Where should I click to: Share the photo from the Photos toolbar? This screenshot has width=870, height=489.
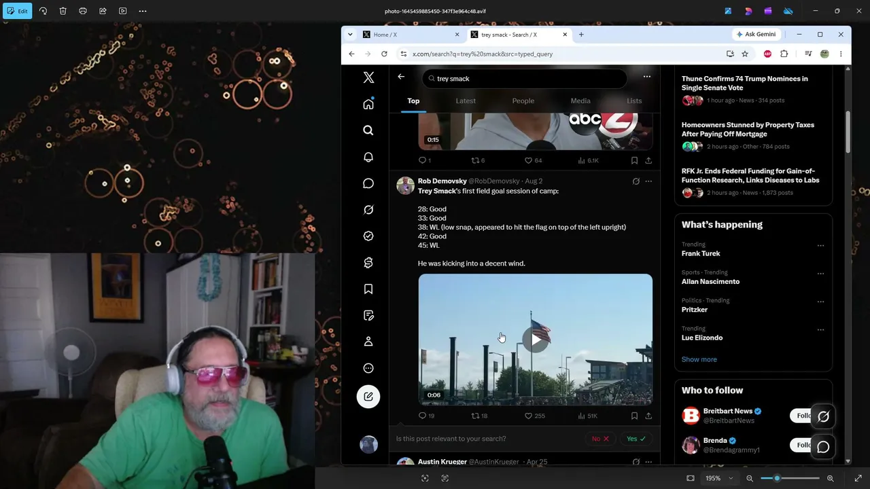[103, 11]
